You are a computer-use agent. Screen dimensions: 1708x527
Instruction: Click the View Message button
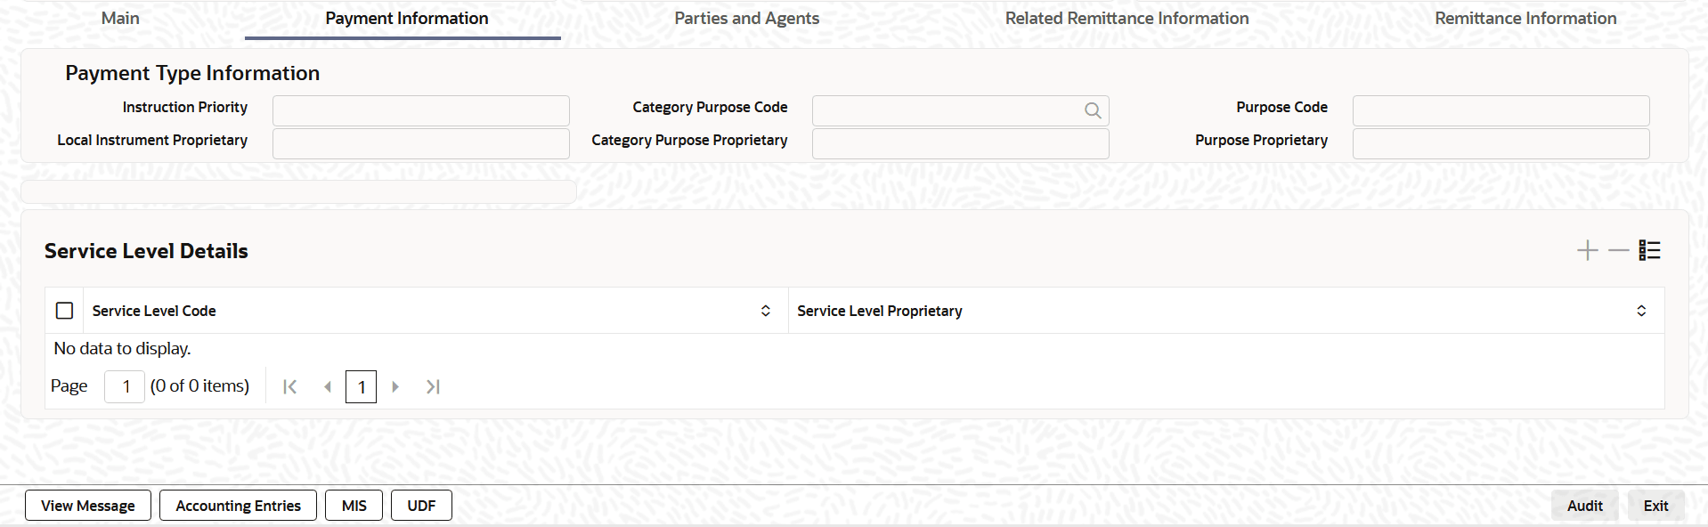click(x=88, y=506)
